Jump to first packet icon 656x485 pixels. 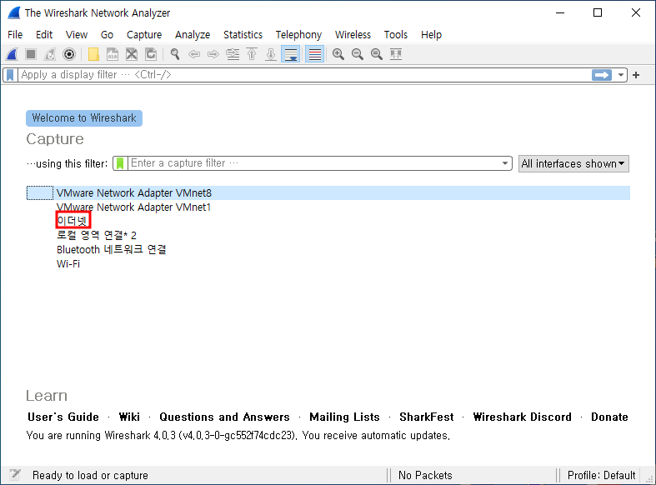tap(252, 54)
